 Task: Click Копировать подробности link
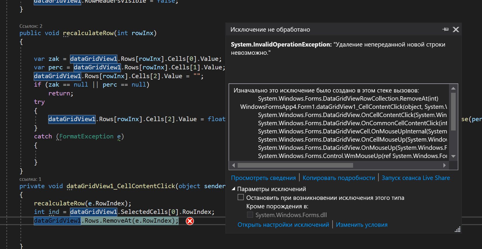339,178
